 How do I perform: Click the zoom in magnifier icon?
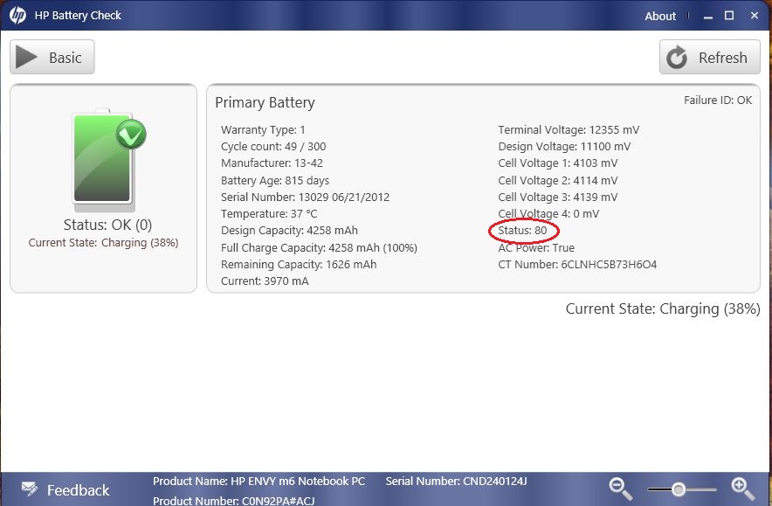pyautogui.click(x=742, y=489)
